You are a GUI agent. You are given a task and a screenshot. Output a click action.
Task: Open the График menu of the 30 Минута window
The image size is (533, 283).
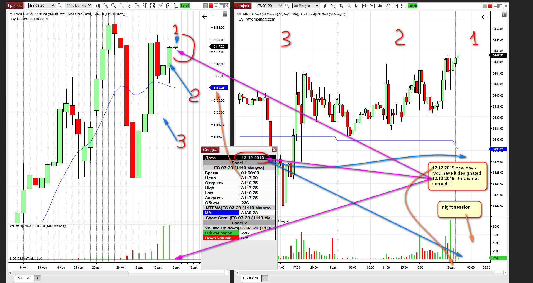243,6
